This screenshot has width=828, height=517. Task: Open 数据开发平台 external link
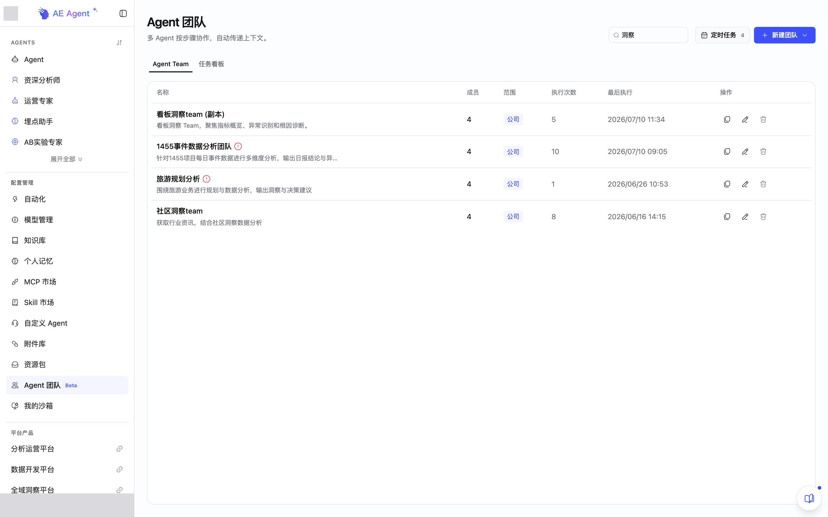tap(67, 469)
